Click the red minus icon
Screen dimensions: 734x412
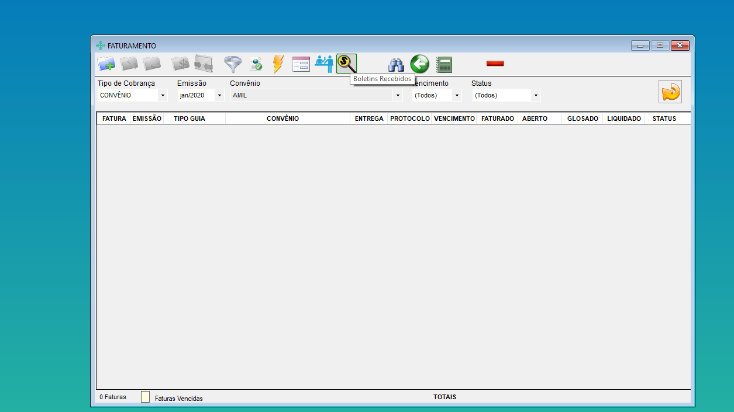pyautogui.click(x=495, y=64)
